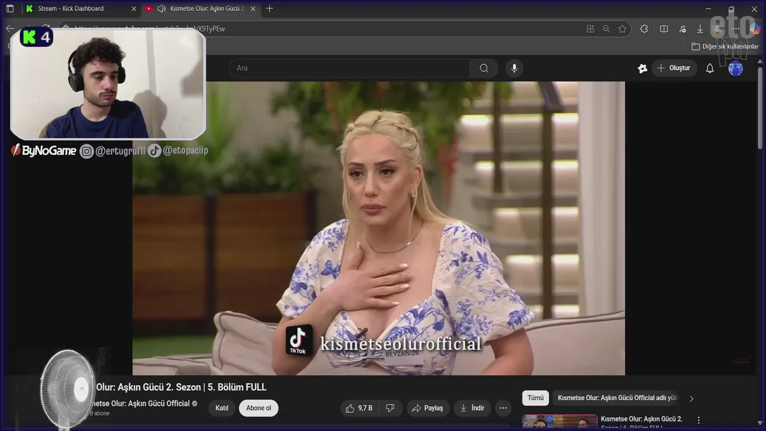Viewport: 766px width, 431px height.
Task: Dislike the video with thumbs-down
Action: tap(390, 408)
